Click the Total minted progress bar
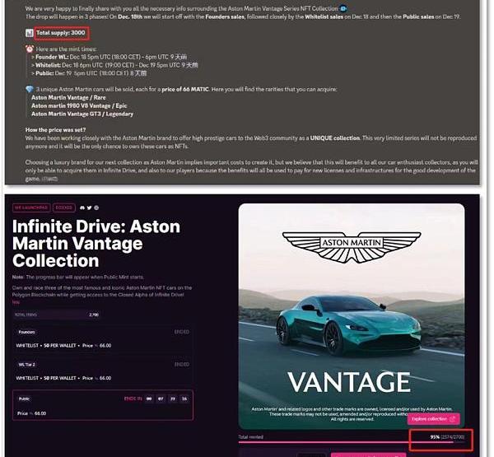 tap(344, 444)
